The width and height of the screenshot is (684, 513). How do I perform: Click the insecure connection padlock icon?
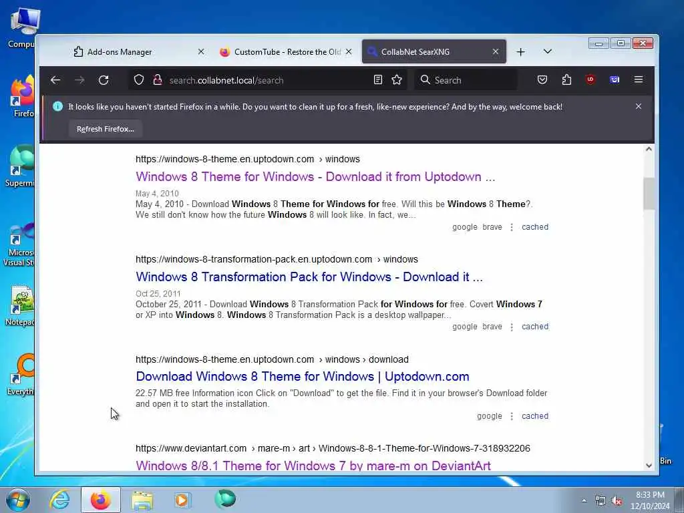point(158,80)
